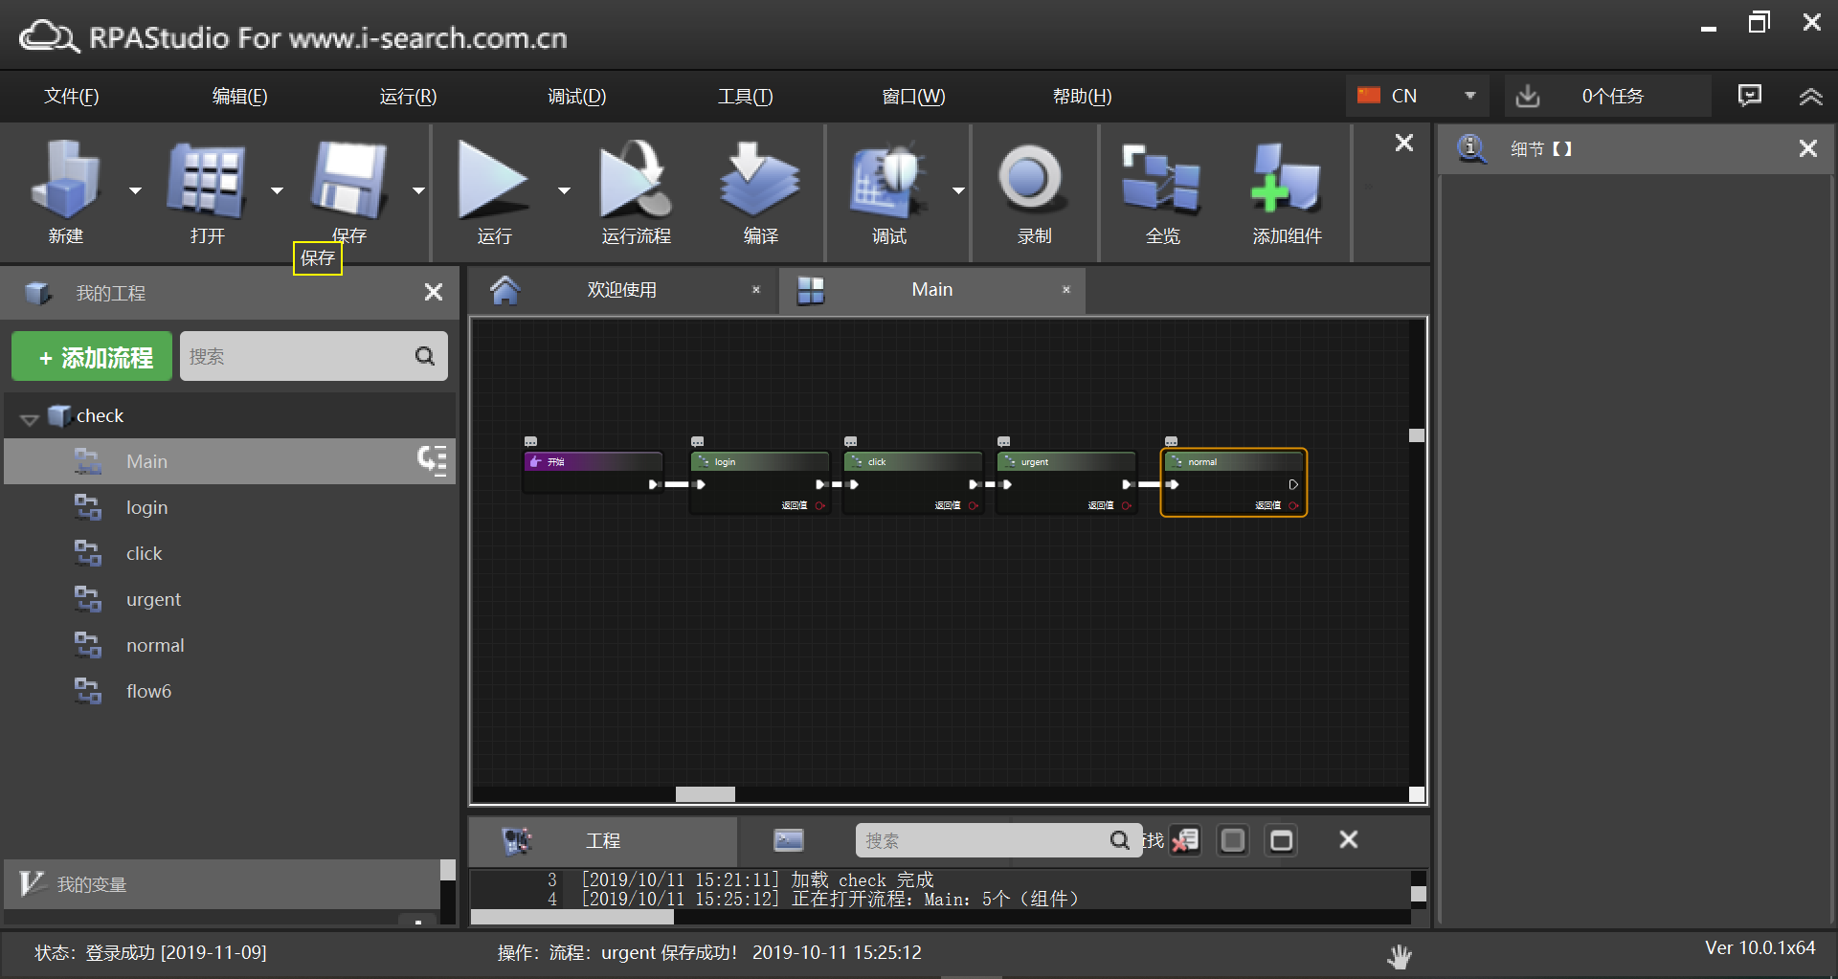Open the 调试(D) menu
The image size is (1838, 979).
pyautogui.click(x=576, y=96)
